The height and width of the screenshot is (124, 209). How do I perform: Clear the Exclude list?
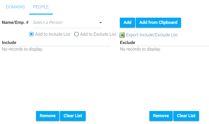186,116
